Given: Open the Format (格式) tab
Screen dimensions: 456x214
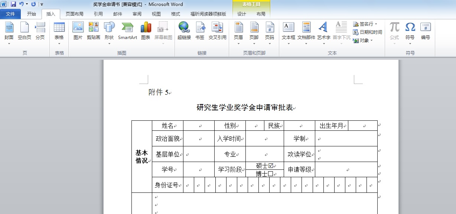Looking at the screenshot, I should (176, 14).
